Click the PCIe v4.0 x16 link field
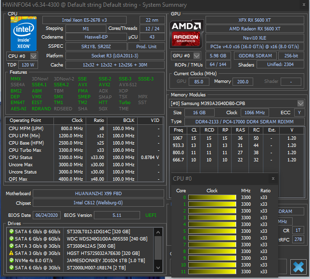The width and height of the screenshot is (310, 279). [255, 46]
